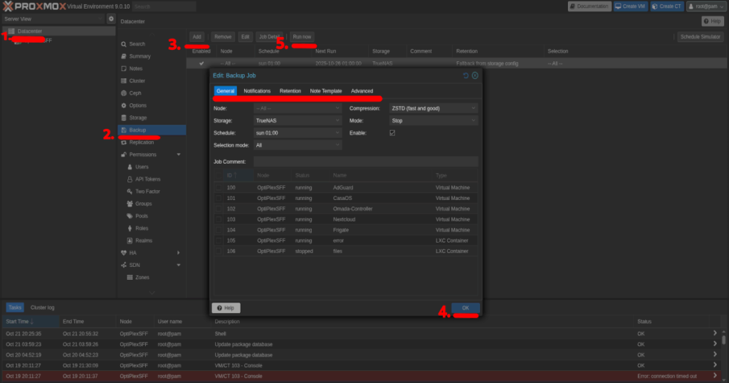This screenshot has width=729, height=383.
Task: Open the Cluster log tab
Action: click(x=42, y=308)
